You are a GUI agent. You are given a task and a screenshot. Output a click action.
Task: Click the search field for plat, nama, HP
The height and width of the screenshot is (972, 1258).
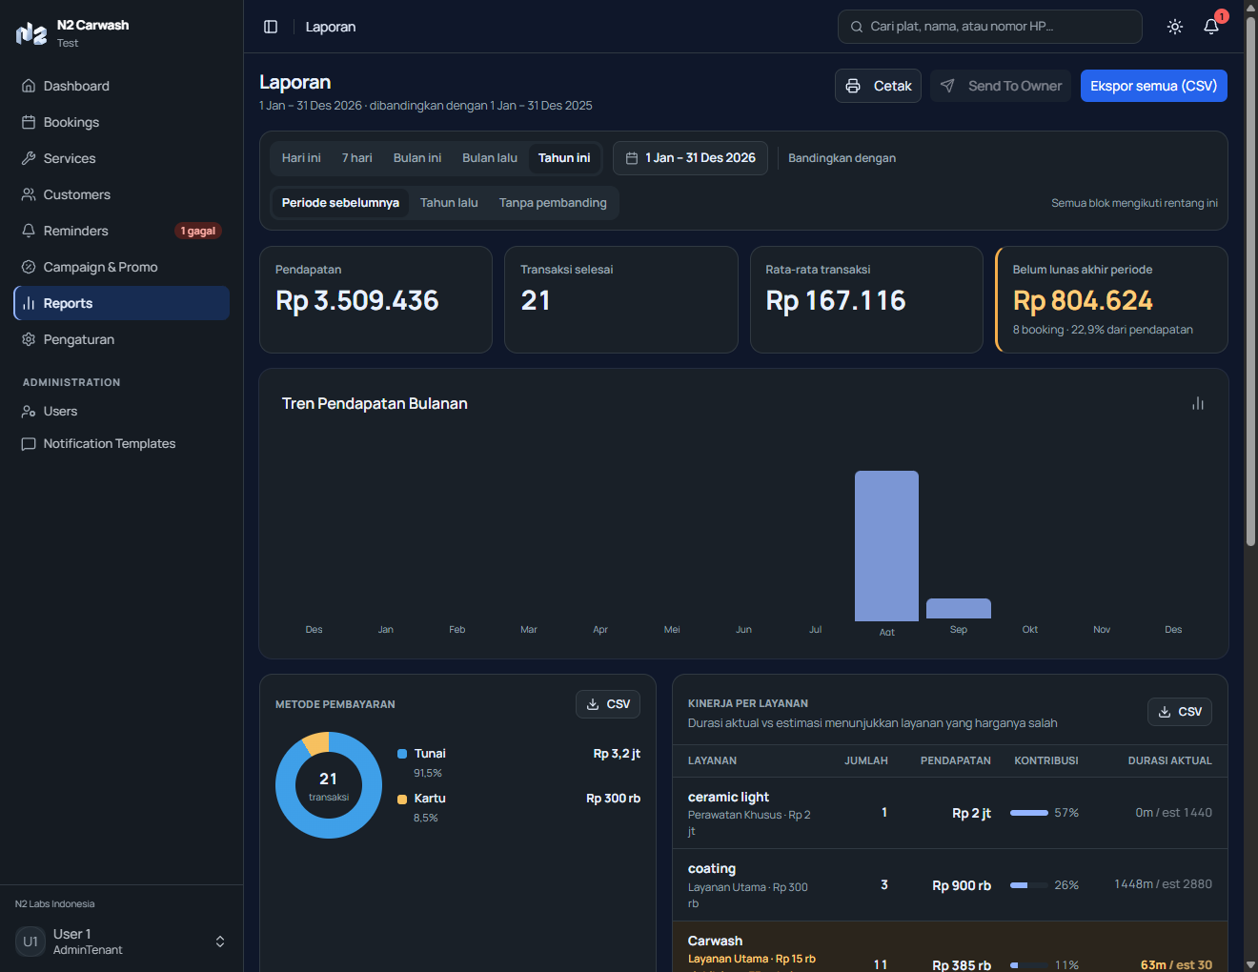[x=989, y=27]
